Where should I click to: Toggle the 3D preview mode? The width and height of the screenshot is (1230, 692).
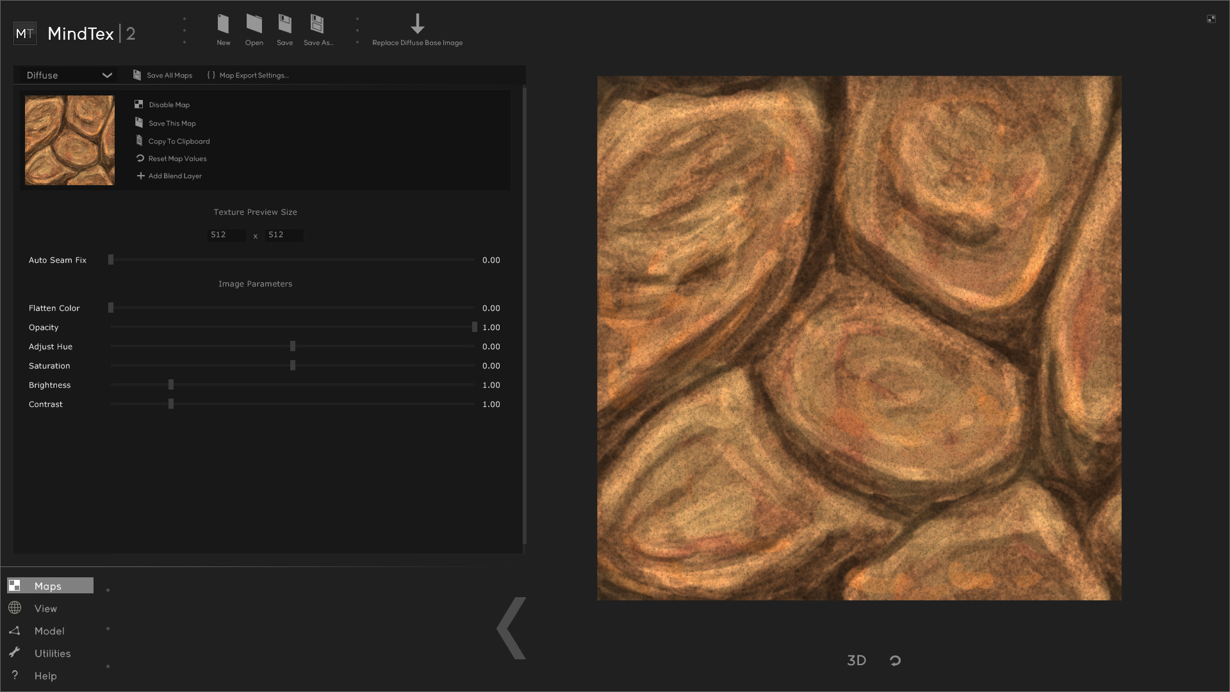856,660
